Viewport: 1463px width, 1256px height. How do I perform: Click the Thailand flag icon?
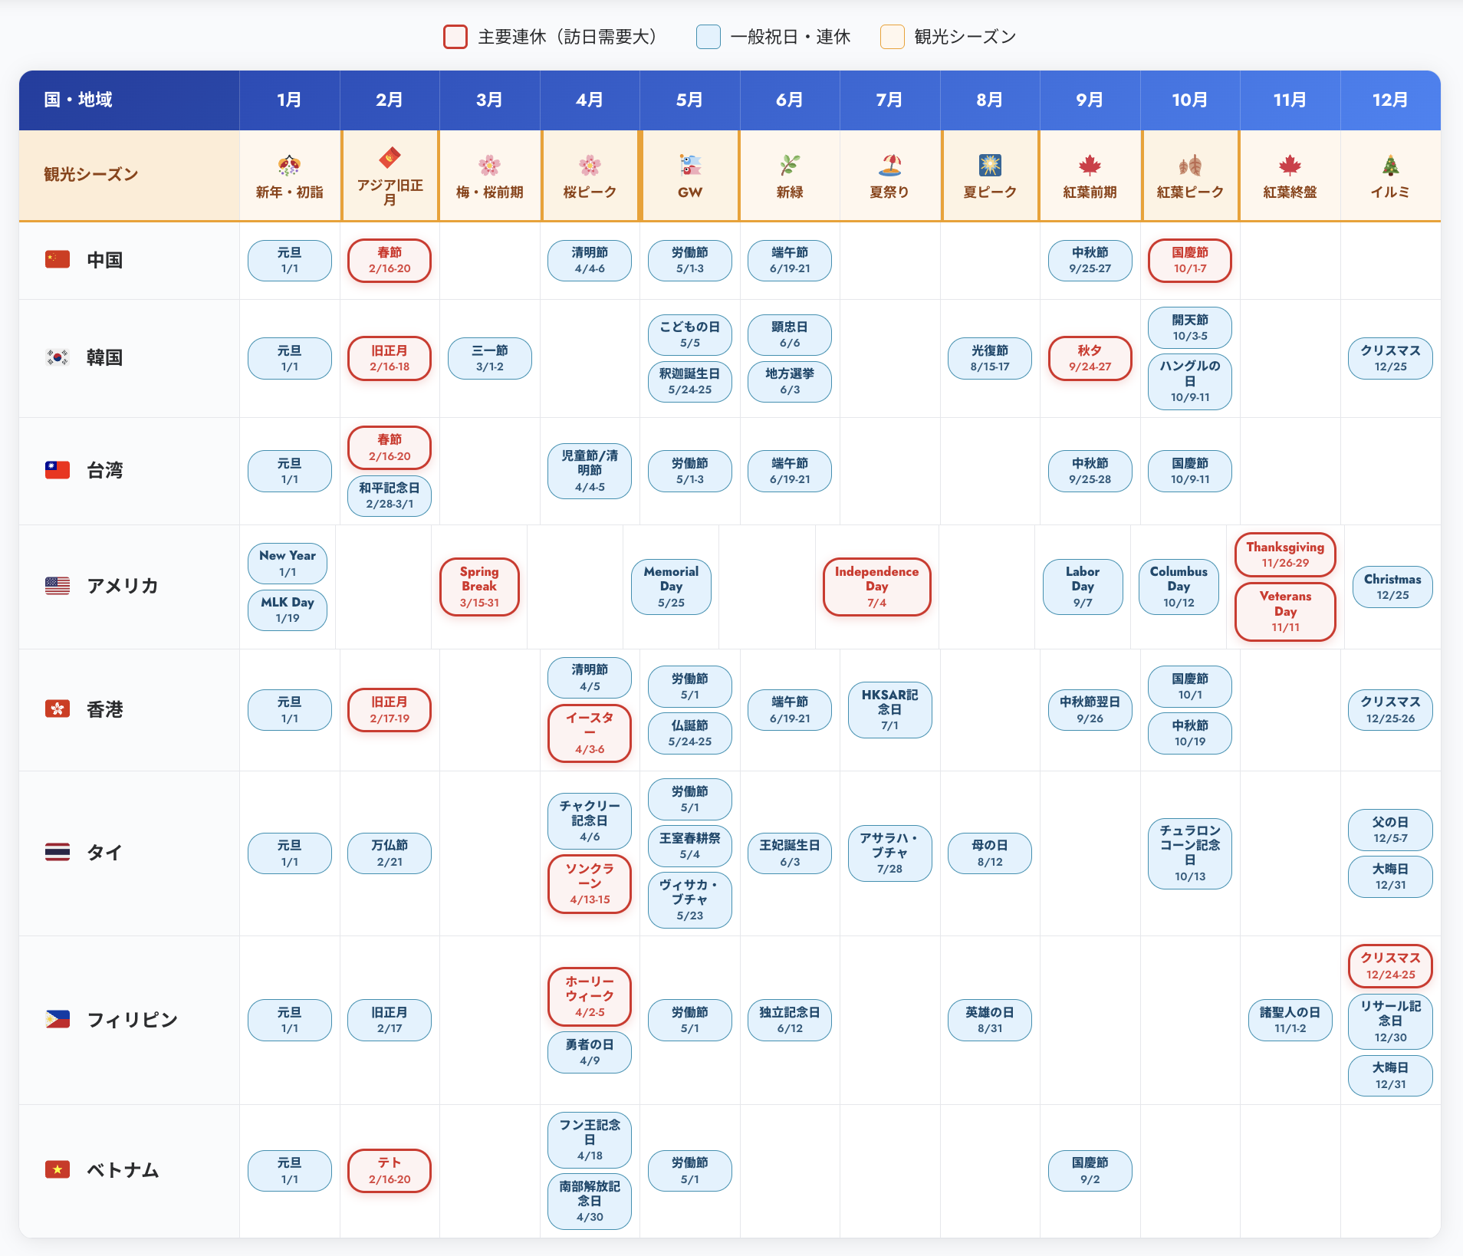coord(58,852)
